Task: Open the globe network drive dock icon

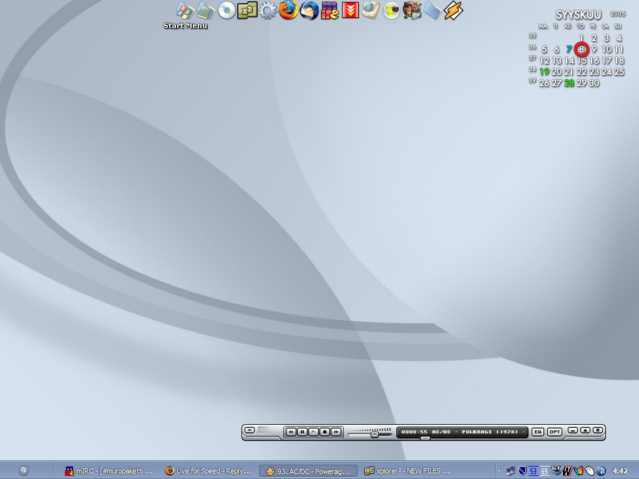Action: point(371,11)
